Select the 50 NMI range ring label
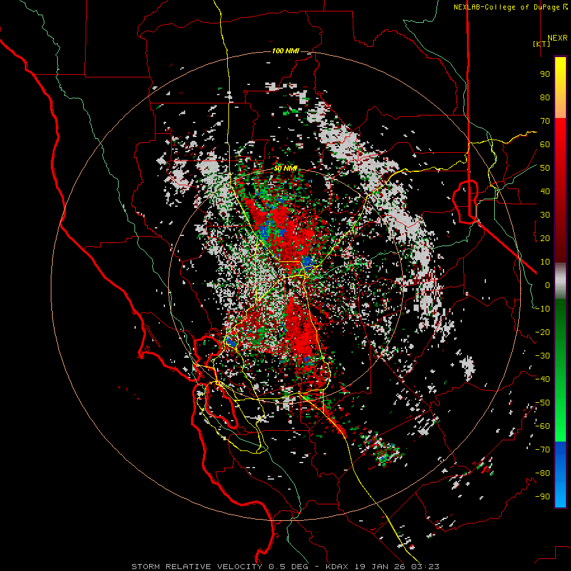571x571 pixels. [285, 168]
